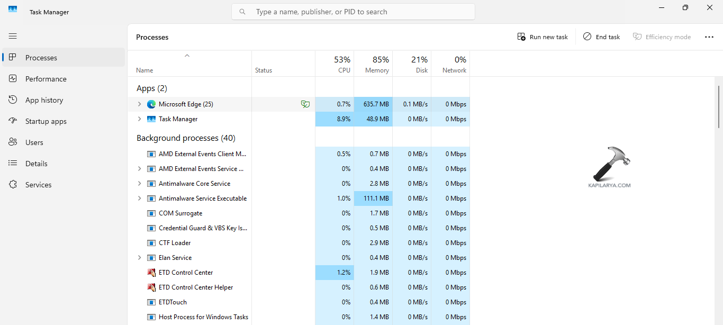Screen dimensions: 723x325
Task: Click the Microsoft Edge app icon
Action: [151, 104]
